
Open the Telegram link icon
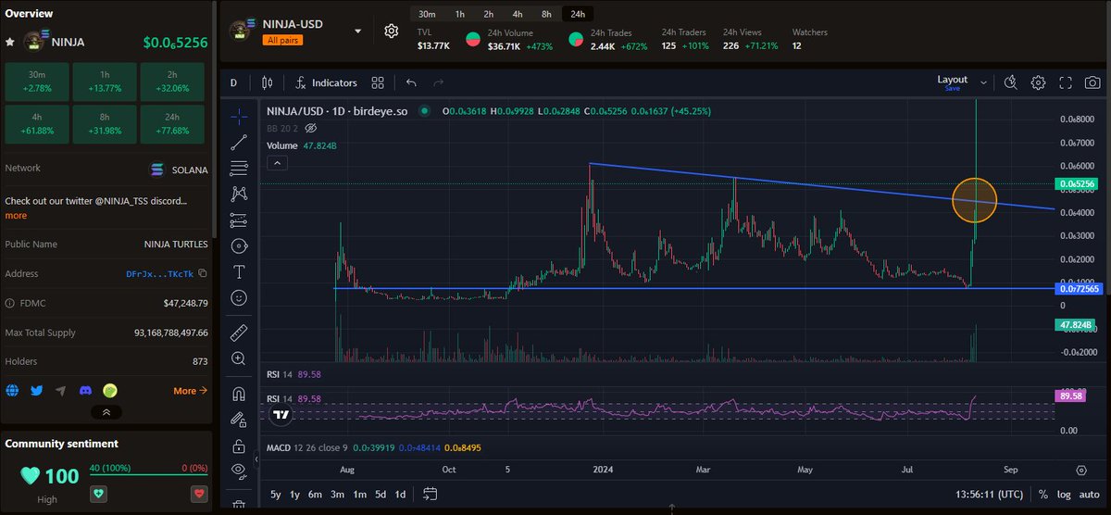click(x=61, y=391)
